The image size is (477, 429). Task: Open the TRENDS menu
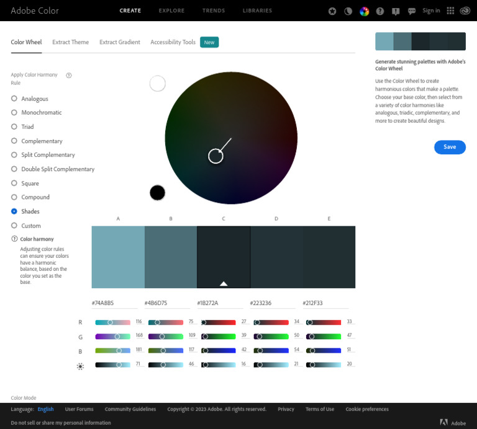coord(214,11)
